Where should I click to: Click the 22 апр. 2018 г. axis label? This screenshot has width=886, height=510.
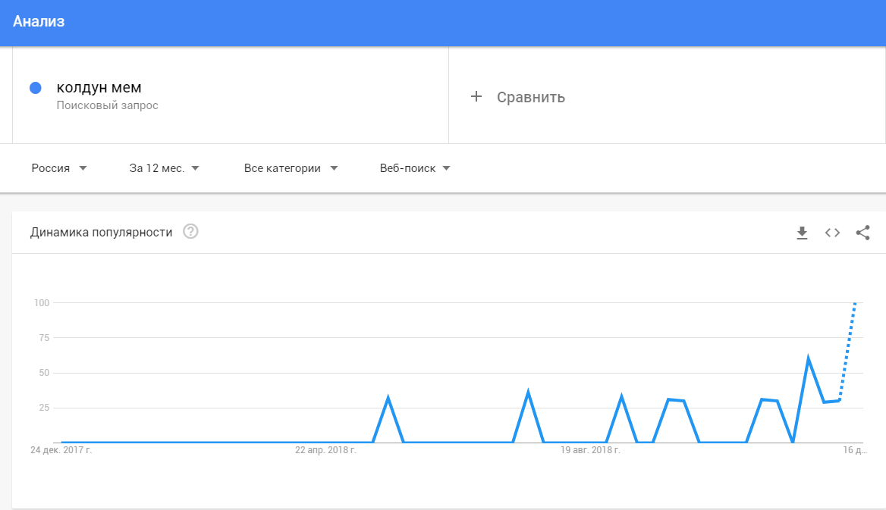[x=325, y=450]
